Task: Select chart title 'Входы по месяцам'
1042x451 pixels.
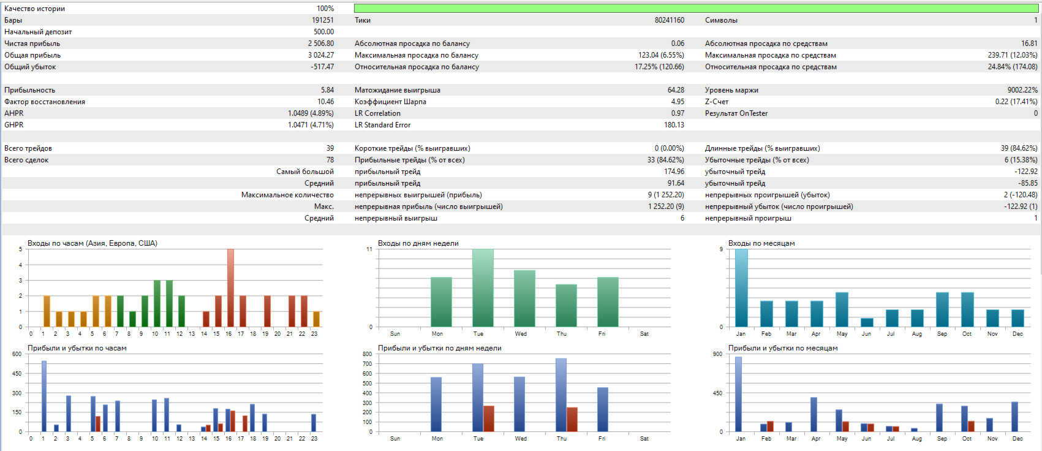Action: pos(761,243)
